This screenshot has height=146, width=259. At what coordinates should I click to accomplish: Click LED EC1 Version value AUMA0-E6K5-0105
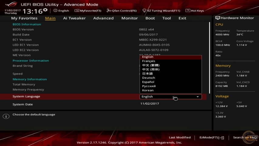(x=154, y=45)
